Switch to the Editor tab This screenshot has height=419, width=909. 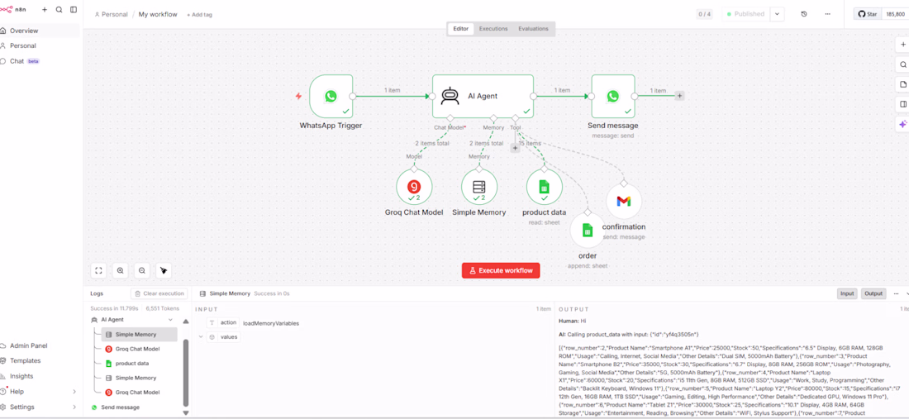pyautogui.click(x=461, y=28)
